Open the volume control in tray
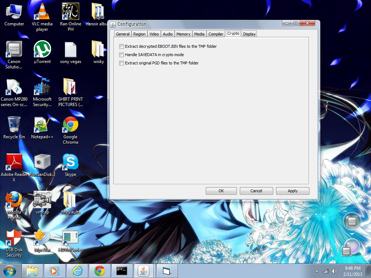 [334, 271]
